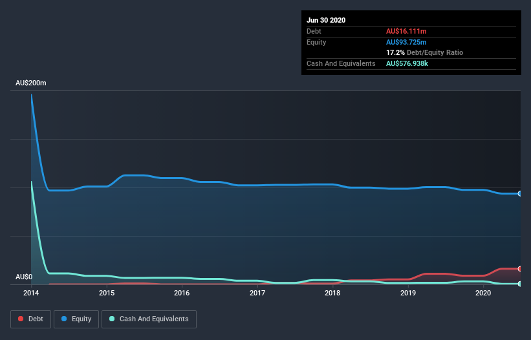Click the 17.2% Debt/Equity Ratio text
This screenshot has height=340, width=531.
point(425,52)
